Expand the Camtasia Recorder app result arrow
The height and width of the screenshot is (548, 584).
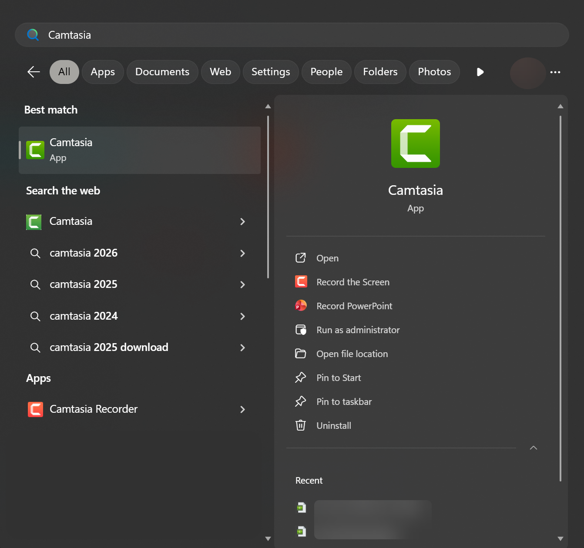242,409
